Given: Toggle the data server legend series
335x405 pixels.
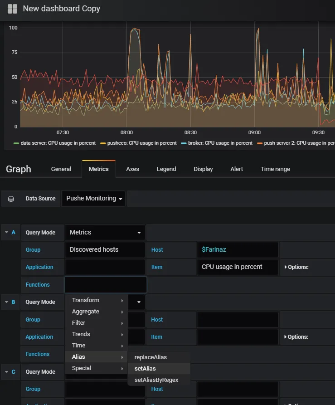Looking at the screenshot, I should (x=55, y=143).
